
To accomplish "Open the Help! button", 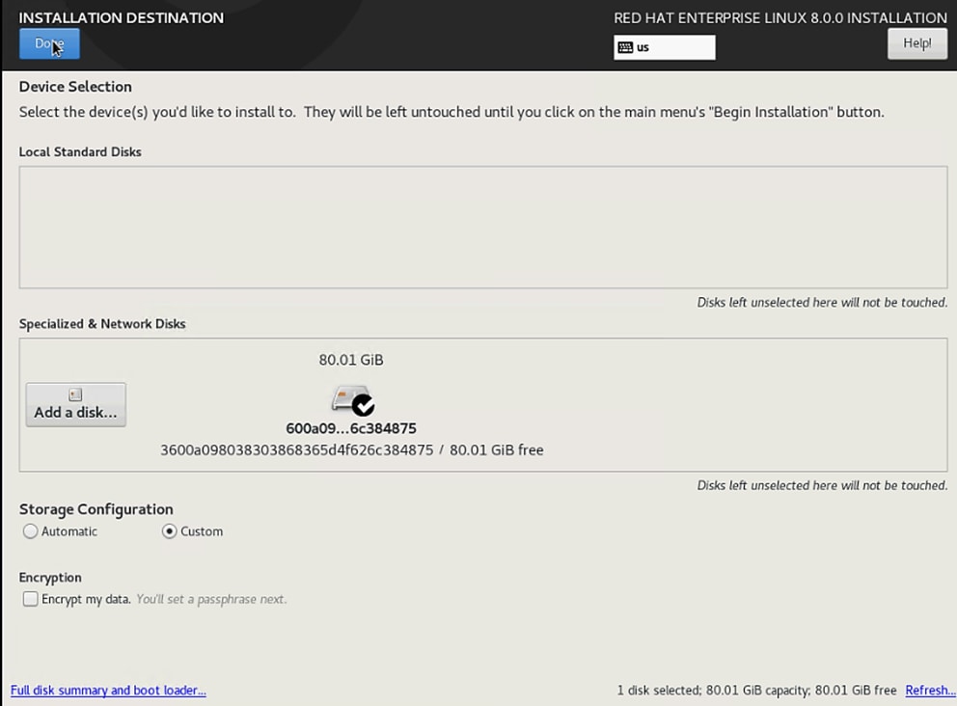I will coord(916,43).
